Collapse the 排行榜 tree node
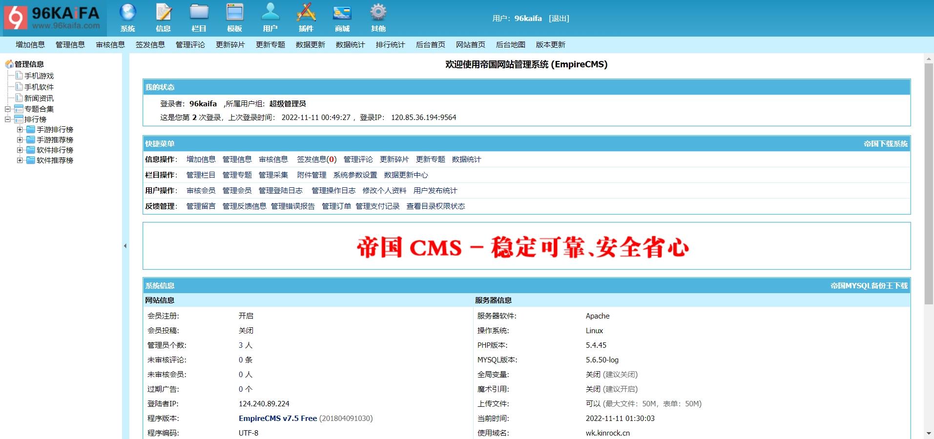The image size is (934, 439). click(8, 119)
